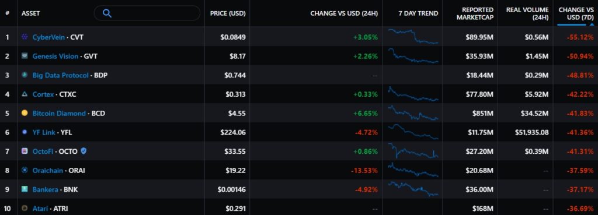Select YF Link price $224.06
The height and width of the screenshot is (215, 598).
(233, 132)
